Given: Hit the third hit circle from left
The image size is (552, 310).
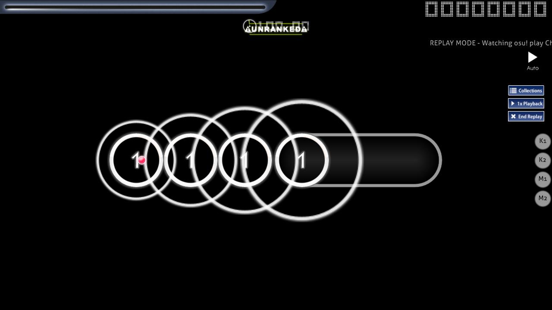Looking at the screenshot, I should (x=245, y=160).
